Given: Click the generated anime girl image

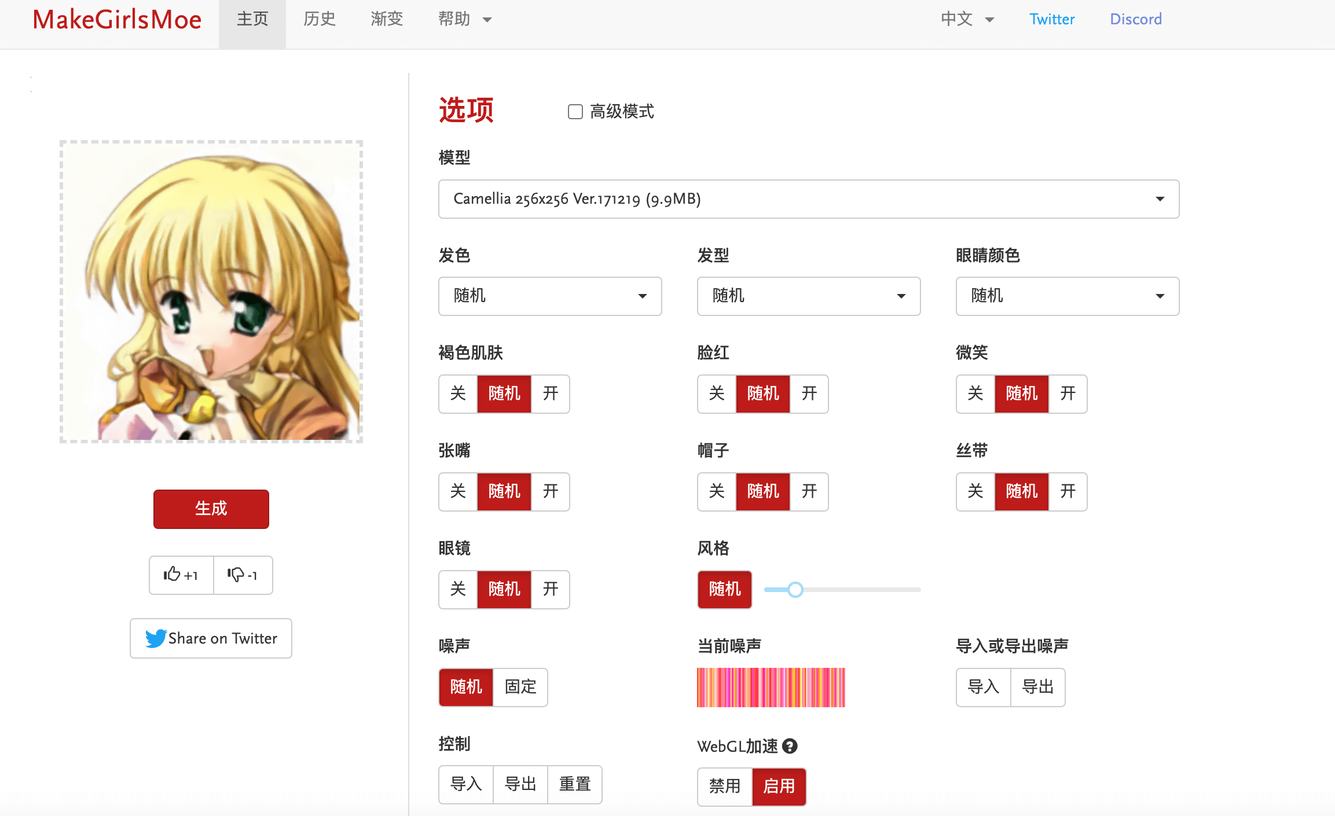Looking at the screenshot, I should click(x=211, y=292).
